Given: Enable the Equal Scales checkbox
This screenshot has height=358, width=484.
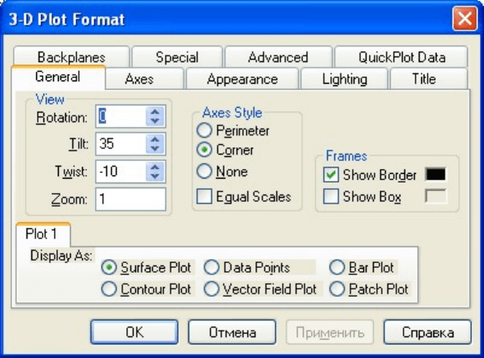Looking at the screenshot, I should tap(205, 196).
